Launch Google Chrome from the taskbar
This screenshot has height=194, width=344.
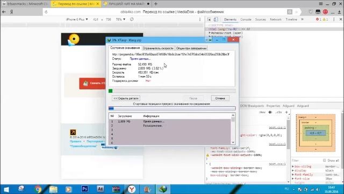38,189
